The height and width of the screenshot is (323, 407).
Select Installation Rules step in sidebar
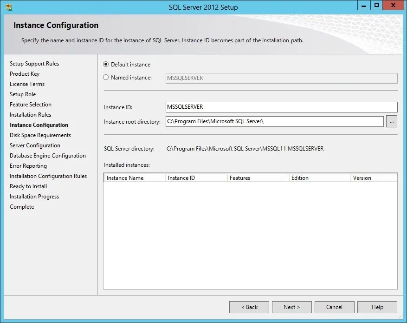tap(30, 115)
